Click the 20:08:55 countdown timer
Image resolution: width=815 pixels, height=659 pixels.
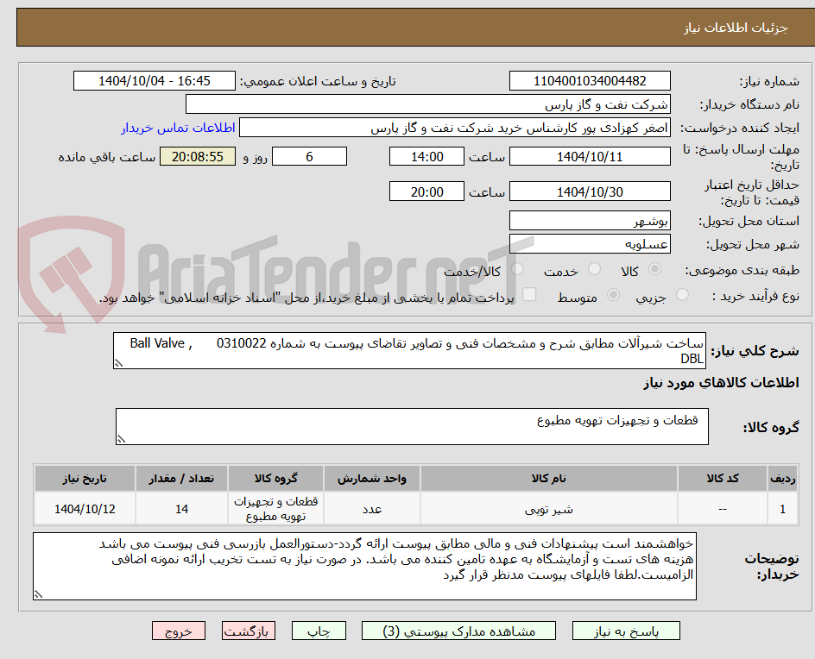click(197, 156)
